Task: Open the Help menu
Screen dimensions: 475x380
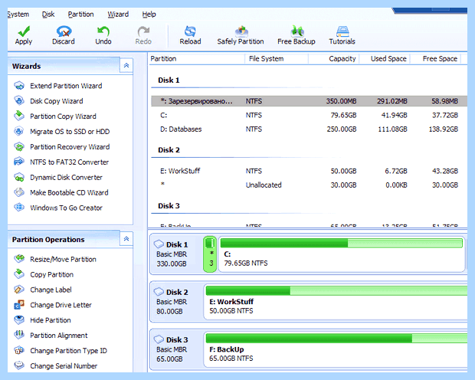Action: point(149,15)
